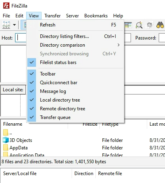Uncheck the Toolbar view option
The image size is (165, 183).
(75, 74)
